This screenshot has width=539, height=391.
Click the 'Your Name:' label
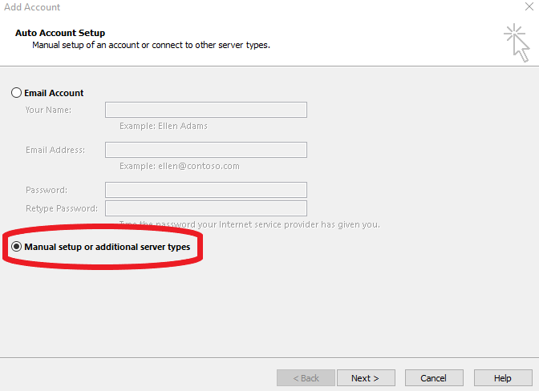point(48,110)
